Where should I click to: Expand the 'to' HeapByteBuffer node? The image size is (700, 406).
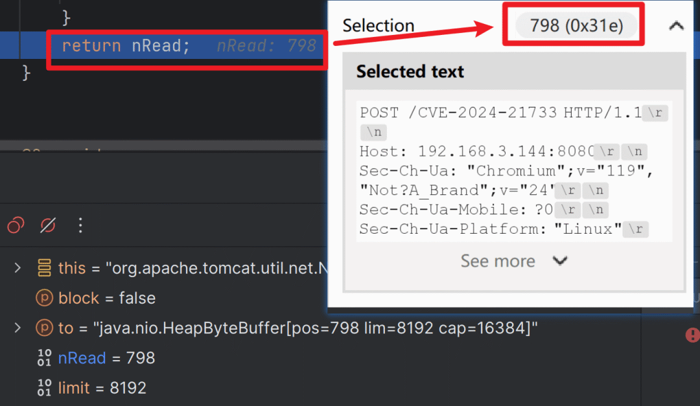(x=17, y=328)
